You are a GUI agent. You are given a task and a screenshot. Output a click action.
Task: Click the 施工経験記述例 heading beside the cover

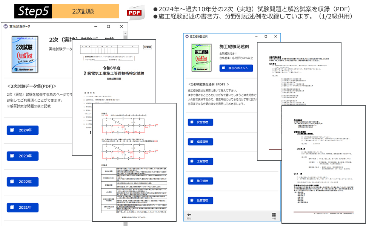click(234, 47)
